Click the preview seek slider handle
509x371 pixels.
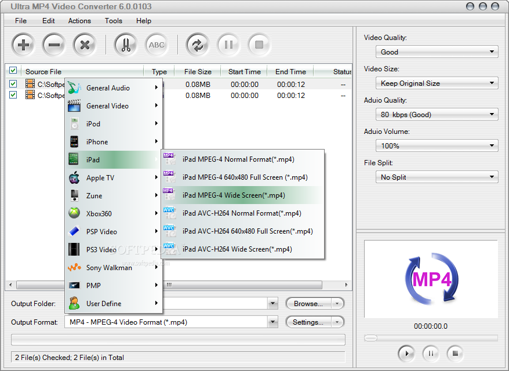[x=370, y=338]
